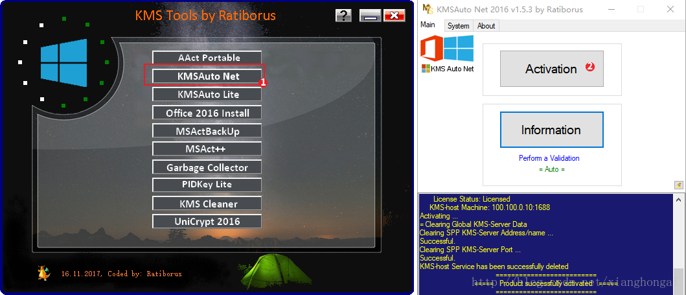Click the dragon mascot icon near the date
The width and height of the screenshot is (686, 295).
point(44,273)
